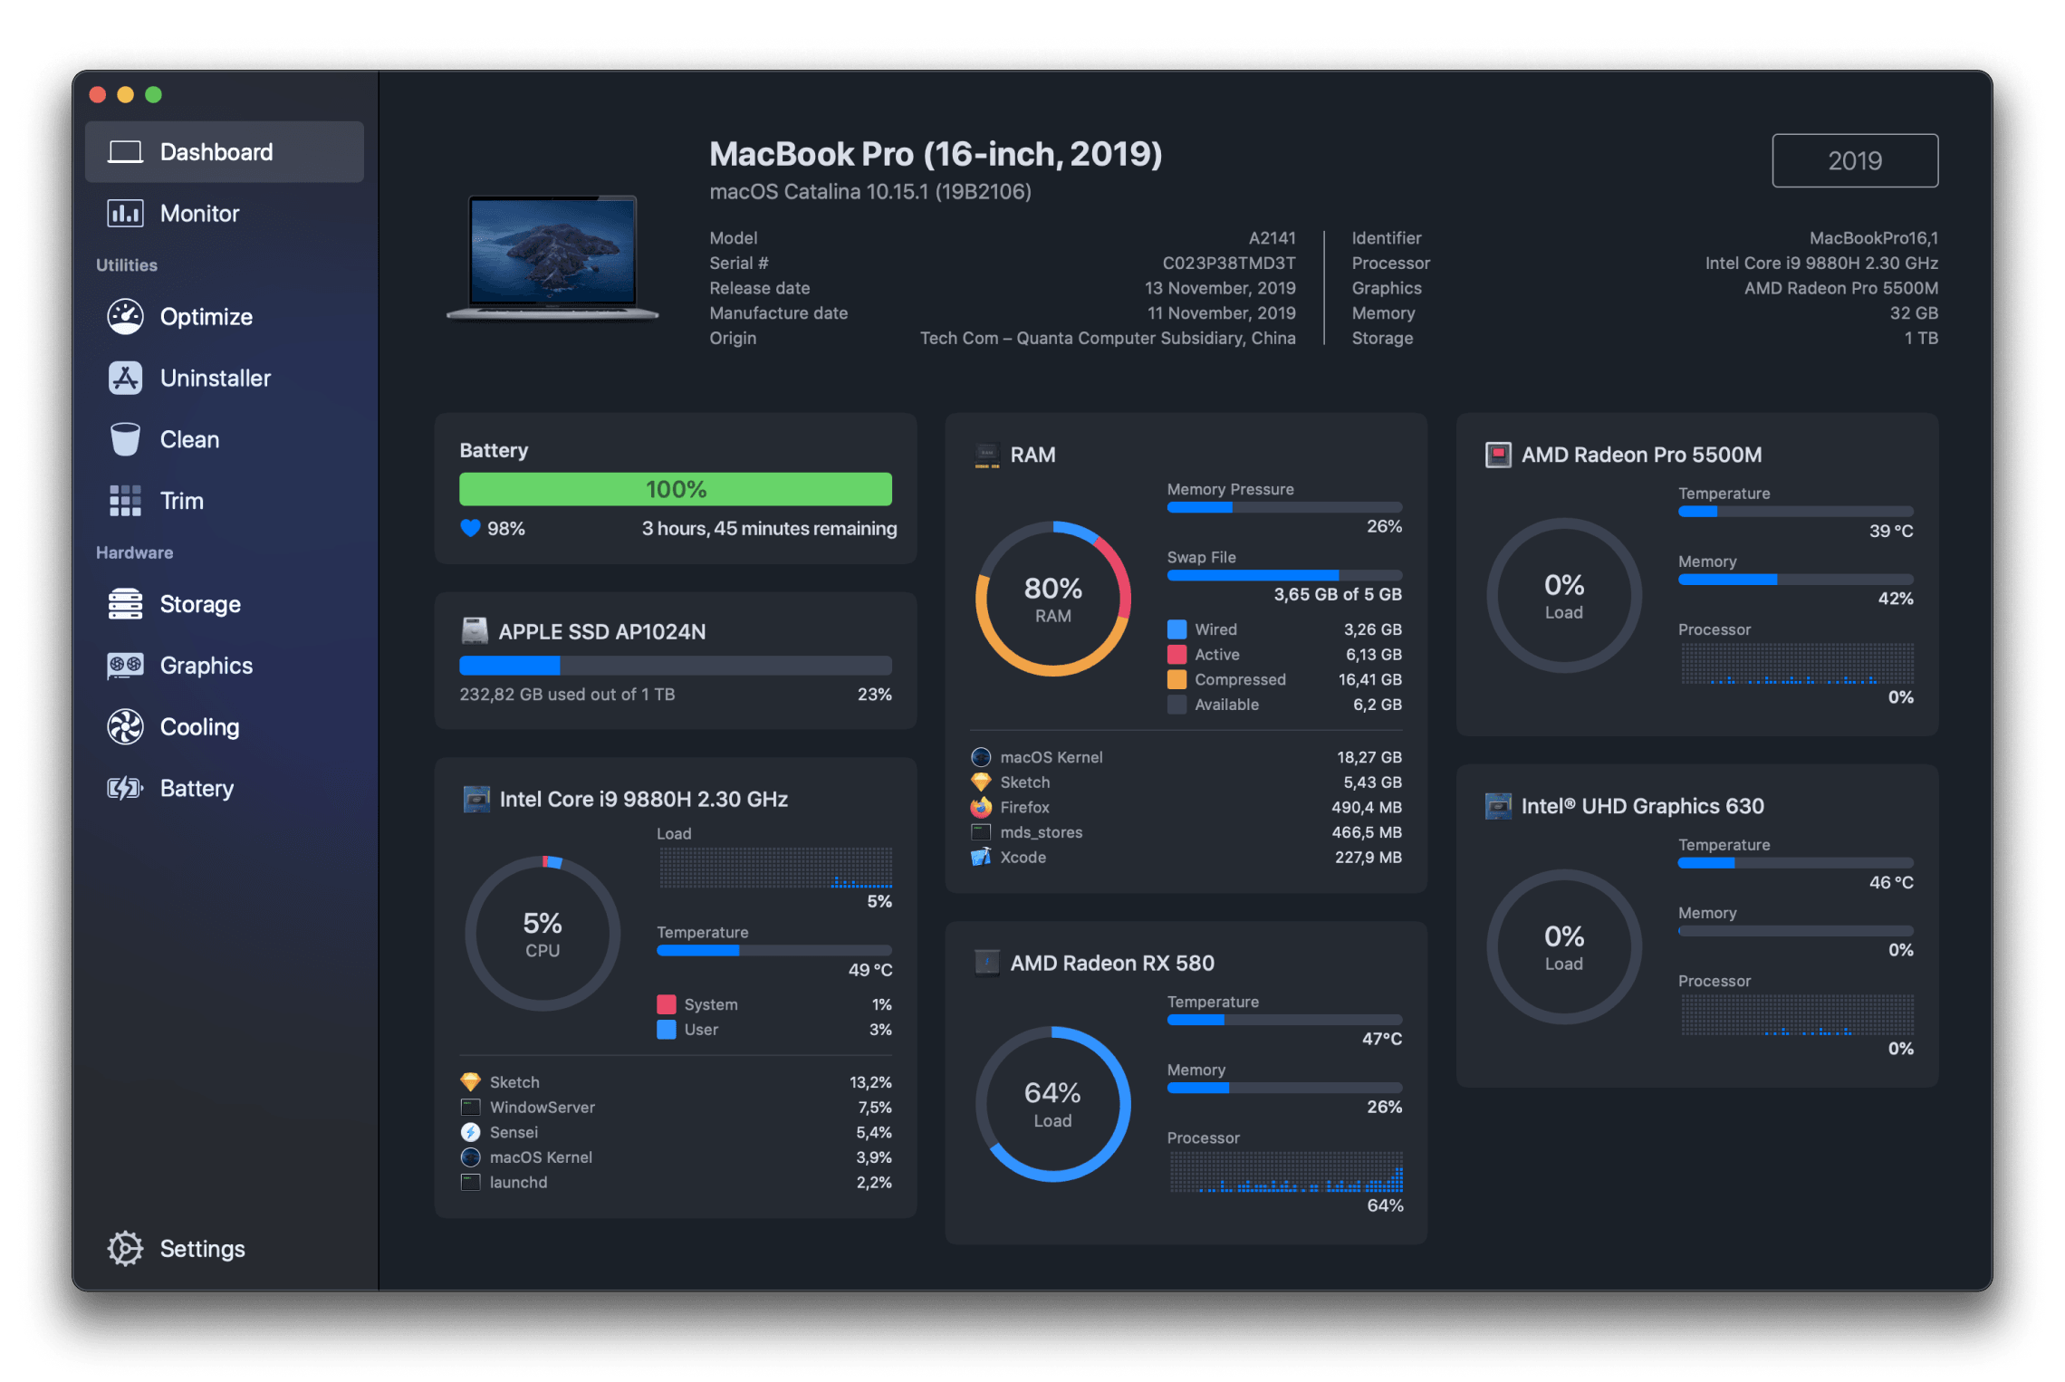Image resolution: width=2065 pixels, height=1382 pixels.
Task: Click the 5% CPU ring gauge
Action: 543,934
